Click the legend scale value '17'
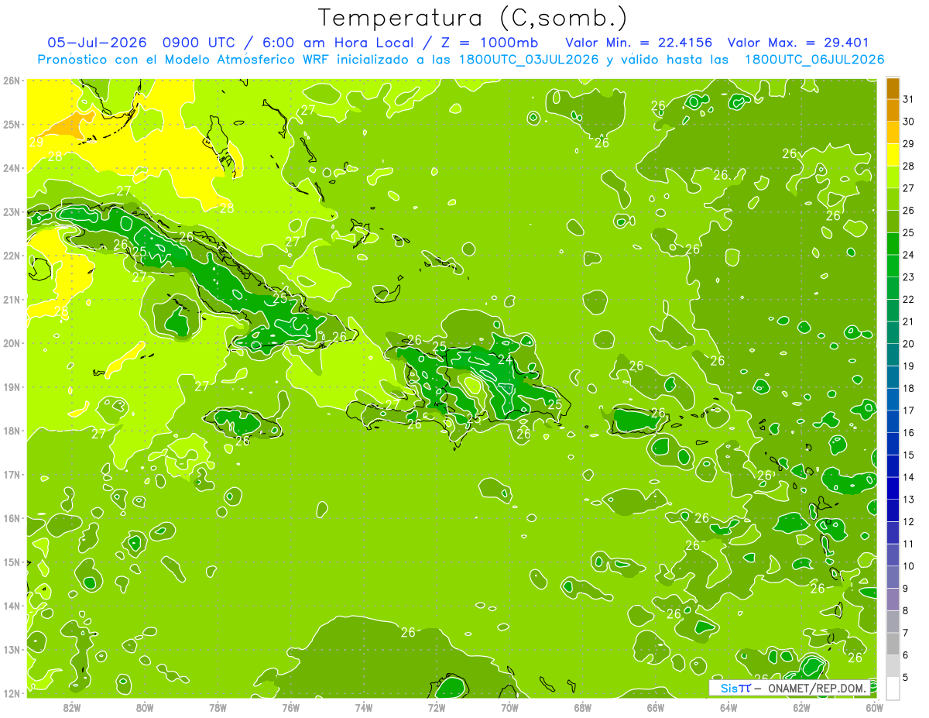The image size is (929, 718). pos(909,411)
